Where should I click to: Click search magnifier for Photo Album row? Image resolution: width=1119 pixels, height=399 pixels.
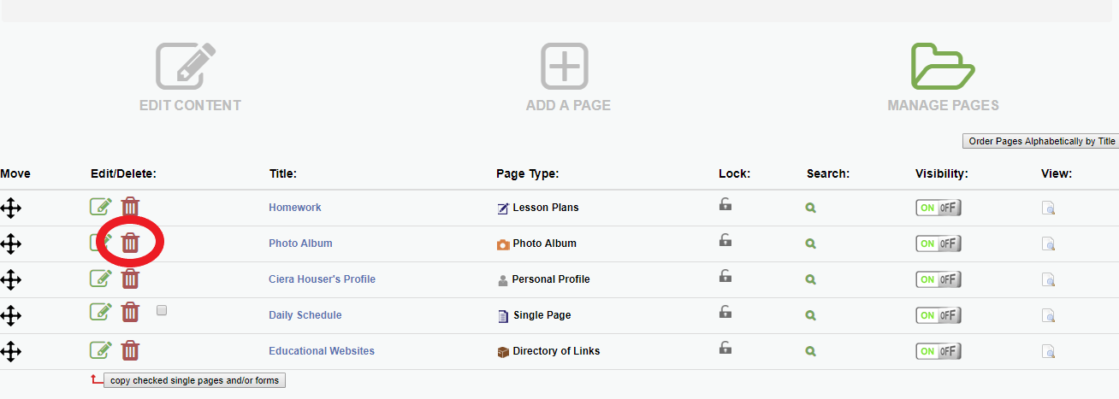[x=810, y=244]
